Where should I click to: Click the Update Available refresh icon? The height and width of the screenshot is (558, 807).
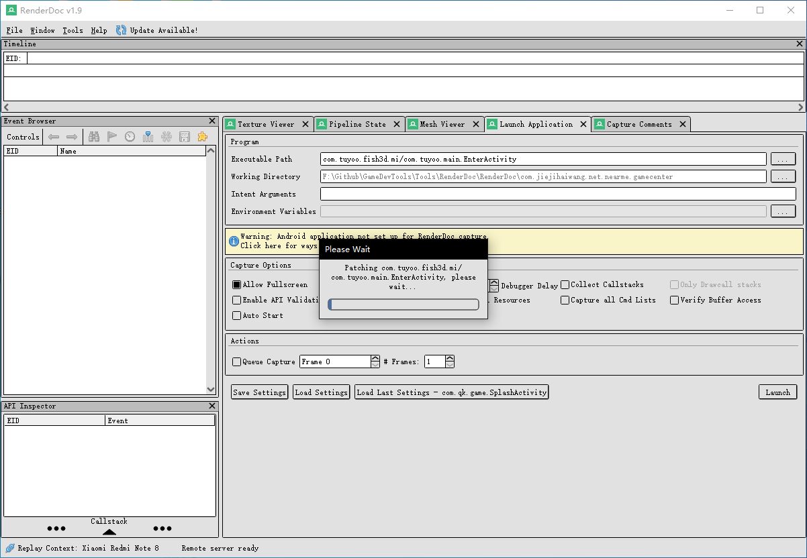pyautogui.click(x=121, y=30)
